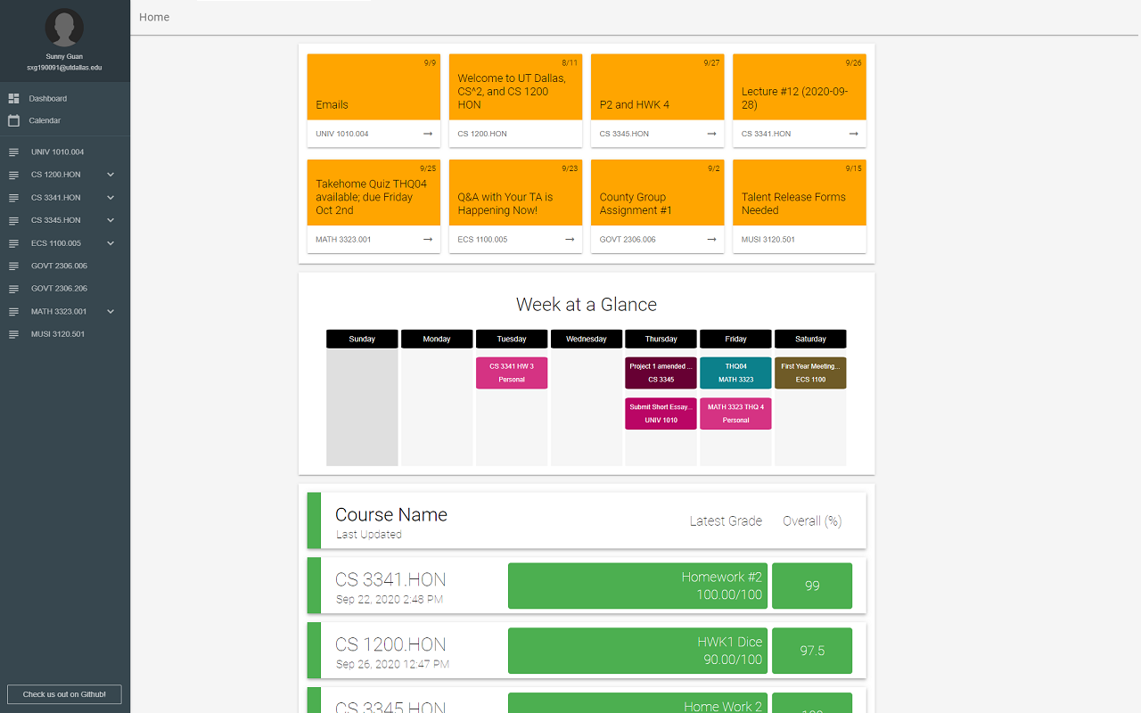The width and height of the screenshot is (1141, 713).
Task: Click overall 97.5 percent grade box
Action: [x=812, y=651]
